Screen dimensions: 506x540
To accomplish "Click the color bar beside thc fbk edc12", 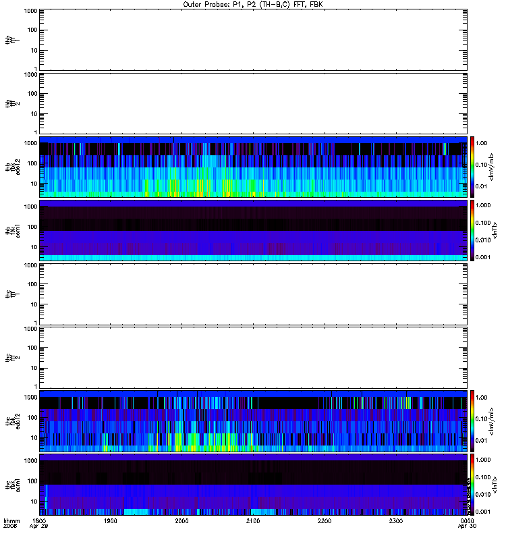I will coord(472,421).
